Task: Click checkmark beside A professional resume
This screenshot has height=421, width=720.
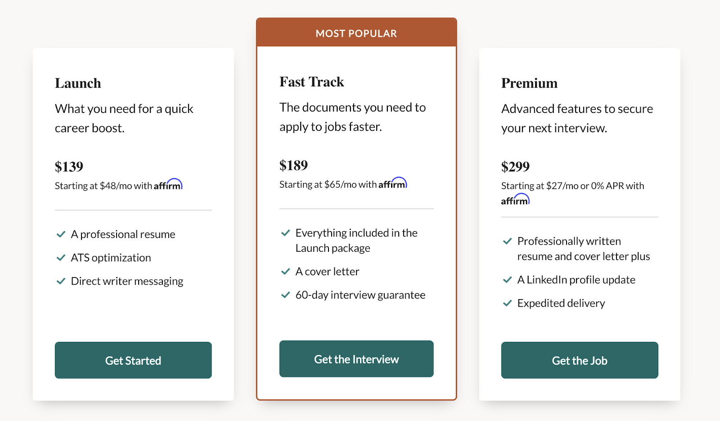Action: (61, 234)
